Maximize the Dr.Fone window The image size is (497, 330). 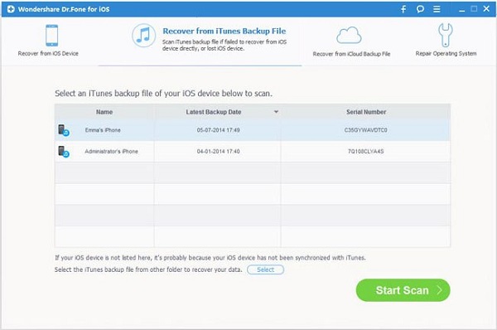tap(474, 9)
